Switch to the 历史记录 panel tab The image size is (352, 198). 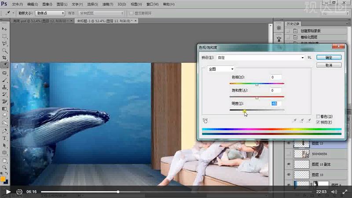[x=293, y=24]
